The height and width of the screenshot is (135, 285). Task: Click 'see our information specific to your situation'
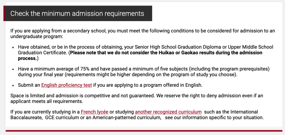click(x=214, y=118)
